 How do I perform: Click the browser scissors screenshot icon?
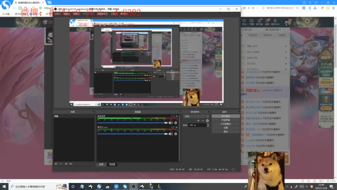click(315, 8)
